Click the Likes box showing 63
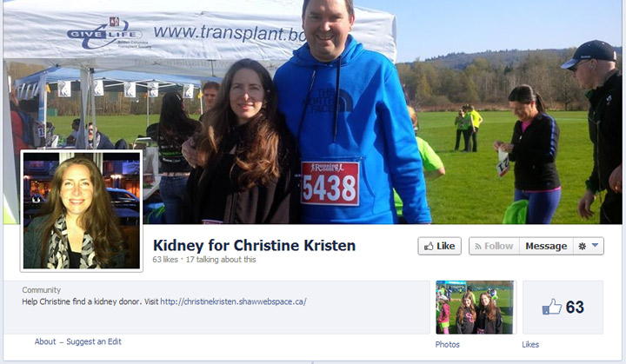The image size is (626, 364). 563,308
